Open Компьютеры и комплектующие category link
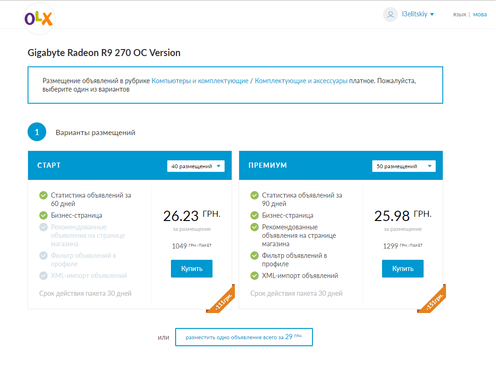 coord(200,81)
